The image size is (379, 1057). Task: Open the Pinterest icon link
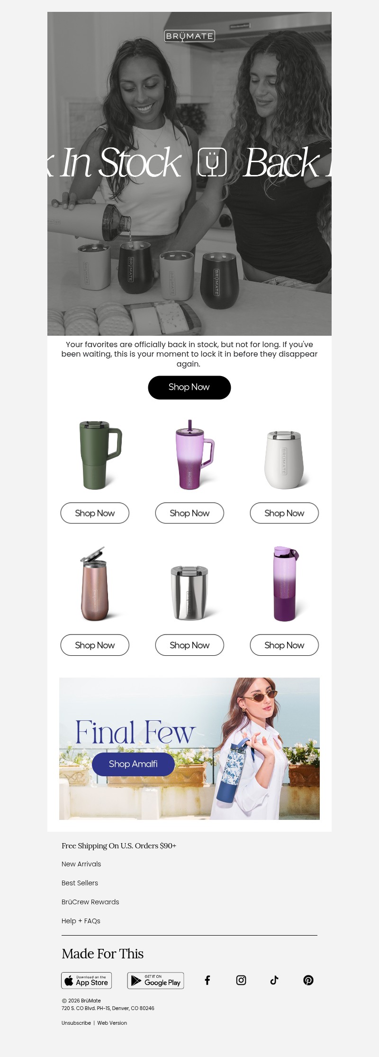[308, 980]
